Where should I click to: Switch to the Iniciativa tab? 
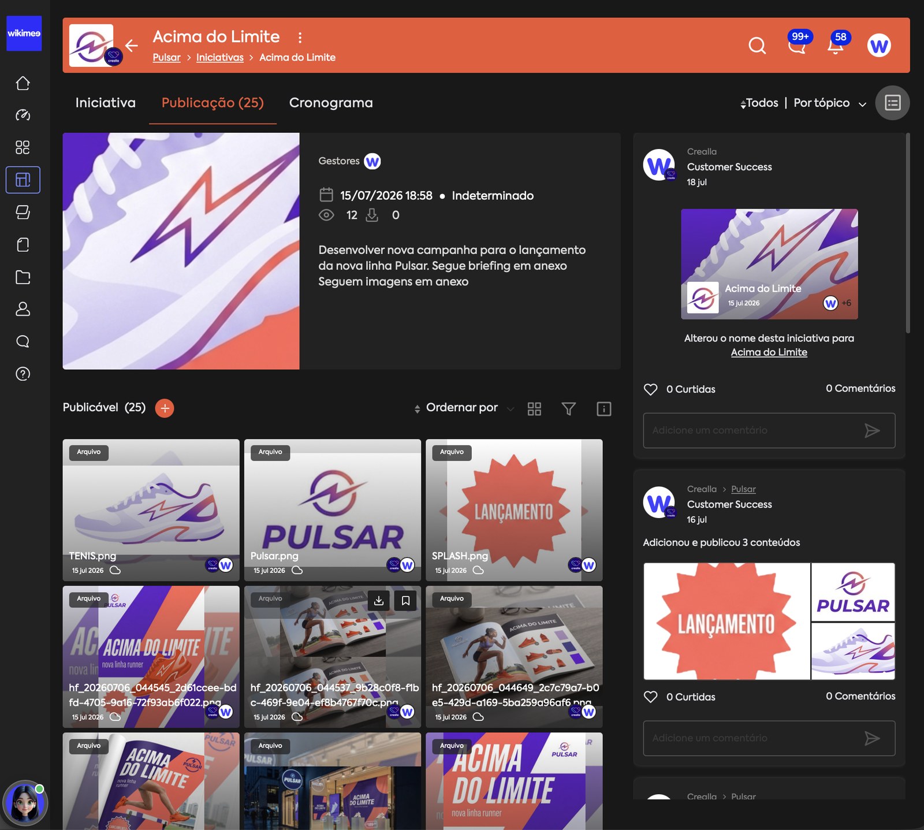pyautogui.click(x=106, y=103)
